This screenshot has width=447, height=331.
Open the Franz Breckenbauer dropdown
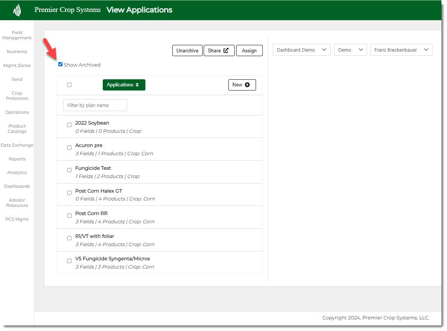(401, 50)
